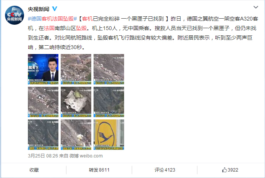Open the news anchor thumbnail image
The height and width of the screenshot is (178, 265).
43,69
